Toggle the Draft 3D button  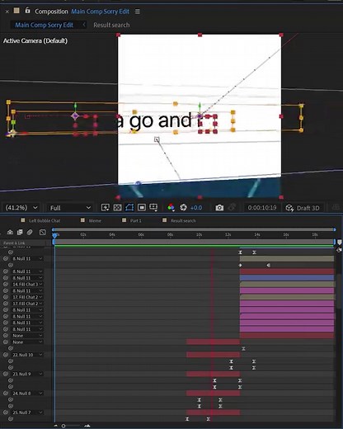(x=303, y=208)
